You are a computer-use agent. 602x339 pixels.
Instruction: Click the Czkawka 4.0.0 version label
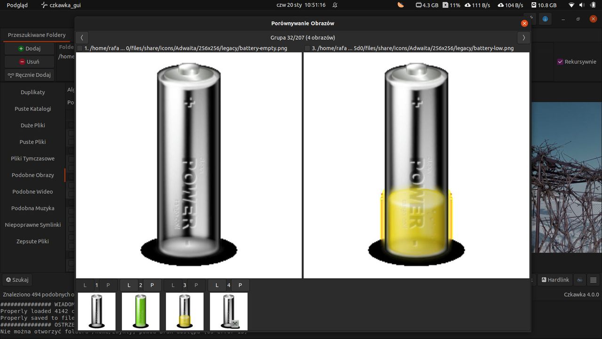point(581,294)
